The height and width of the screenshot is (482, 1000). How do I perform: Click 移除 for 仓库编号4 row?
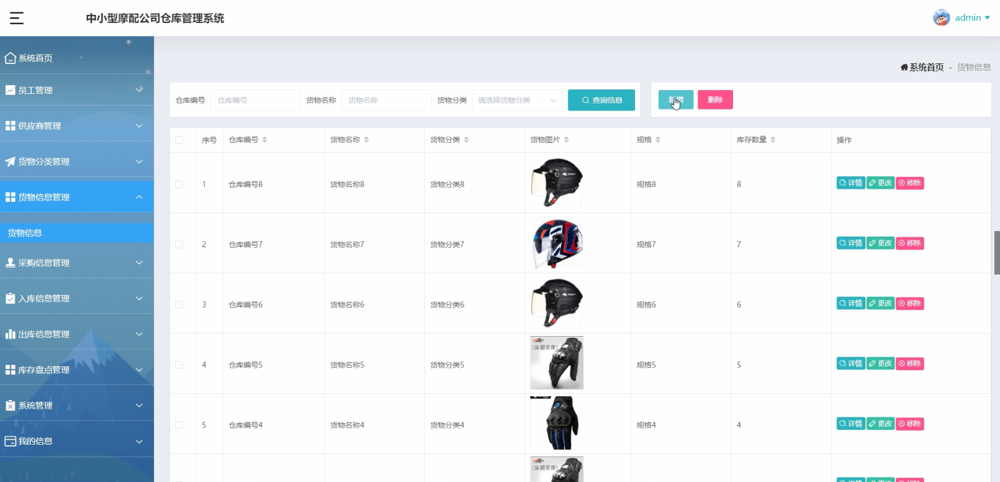(910, 424)
